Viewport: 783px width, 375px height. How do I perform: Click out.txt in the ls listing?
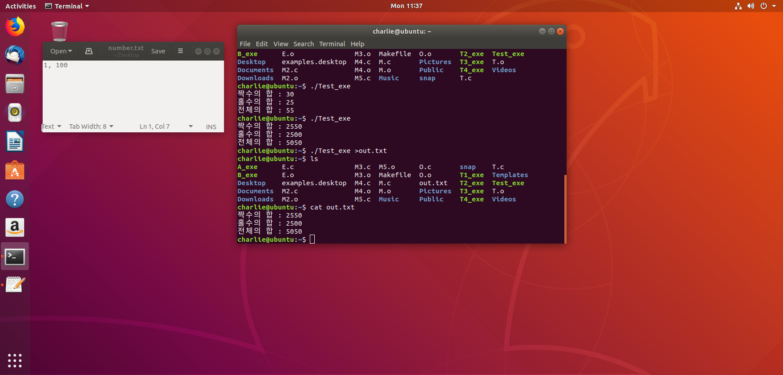point(433,183)
